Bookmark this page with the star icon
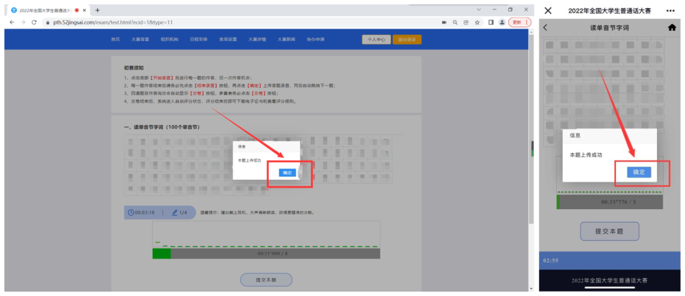Viewport: 685px width, 296px height. (477, 22)
